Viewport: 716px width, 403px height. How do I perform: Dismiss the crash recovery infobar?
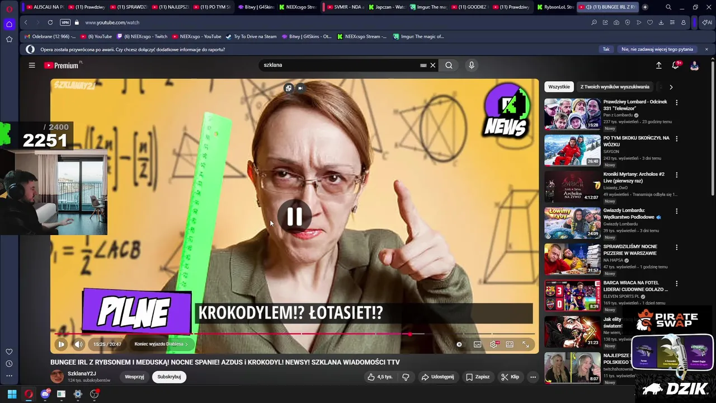point(706,49)
